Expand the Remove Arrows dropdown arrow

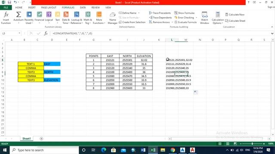(x=172, y=22)
